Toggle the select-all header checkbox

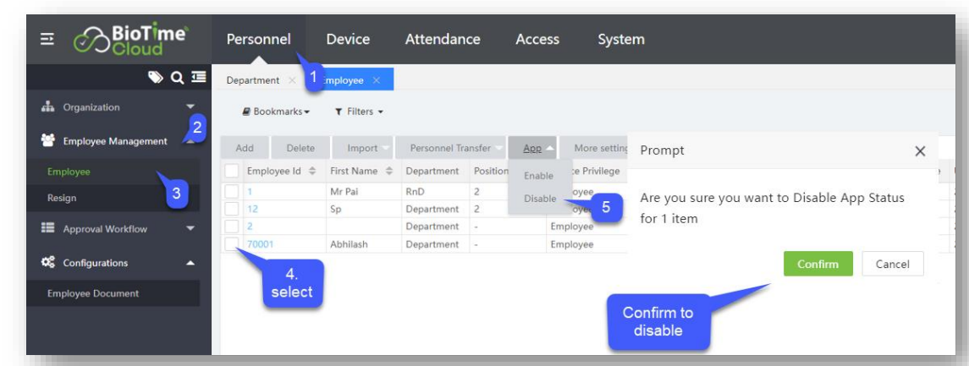pyautogui.click(x=231, y=172)
